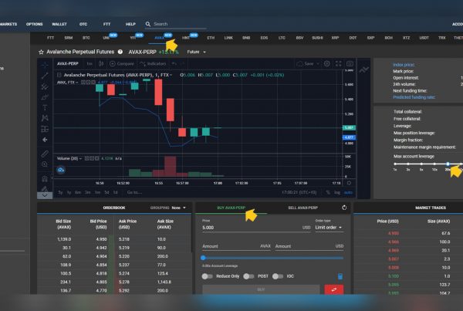
Task: Click the red swap arrows button
Action: 334,289
